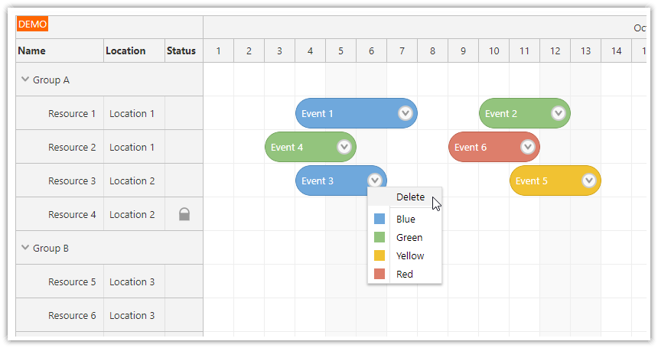Open the dropdown arrow on Event 1

[406, 113]
